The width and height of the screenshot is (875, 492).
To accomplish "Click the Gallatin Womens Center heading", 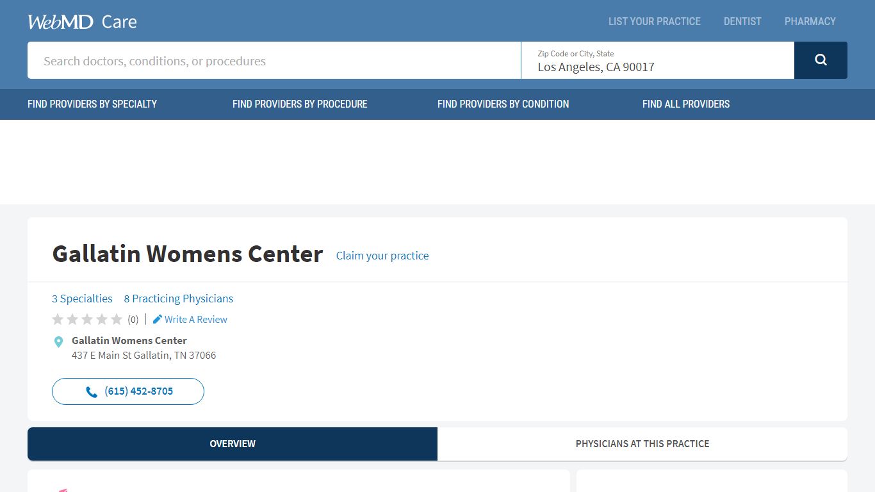I will 188,254.
